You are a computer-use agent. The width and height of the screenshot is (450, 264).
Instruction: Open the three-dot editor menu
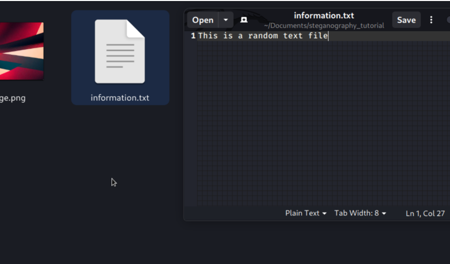(x=431, y=20)
